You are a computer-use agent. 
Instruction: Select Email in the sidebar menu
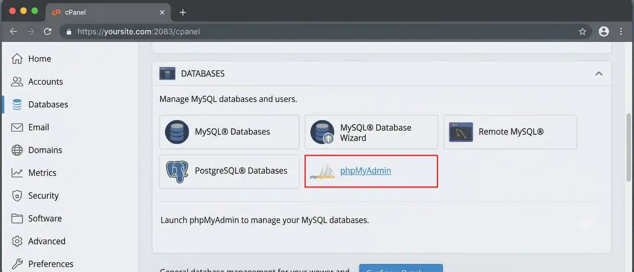point(38,127)
